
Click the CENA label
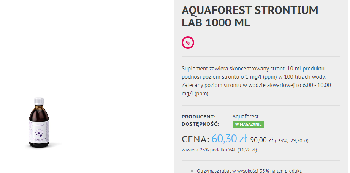point(195,139)
